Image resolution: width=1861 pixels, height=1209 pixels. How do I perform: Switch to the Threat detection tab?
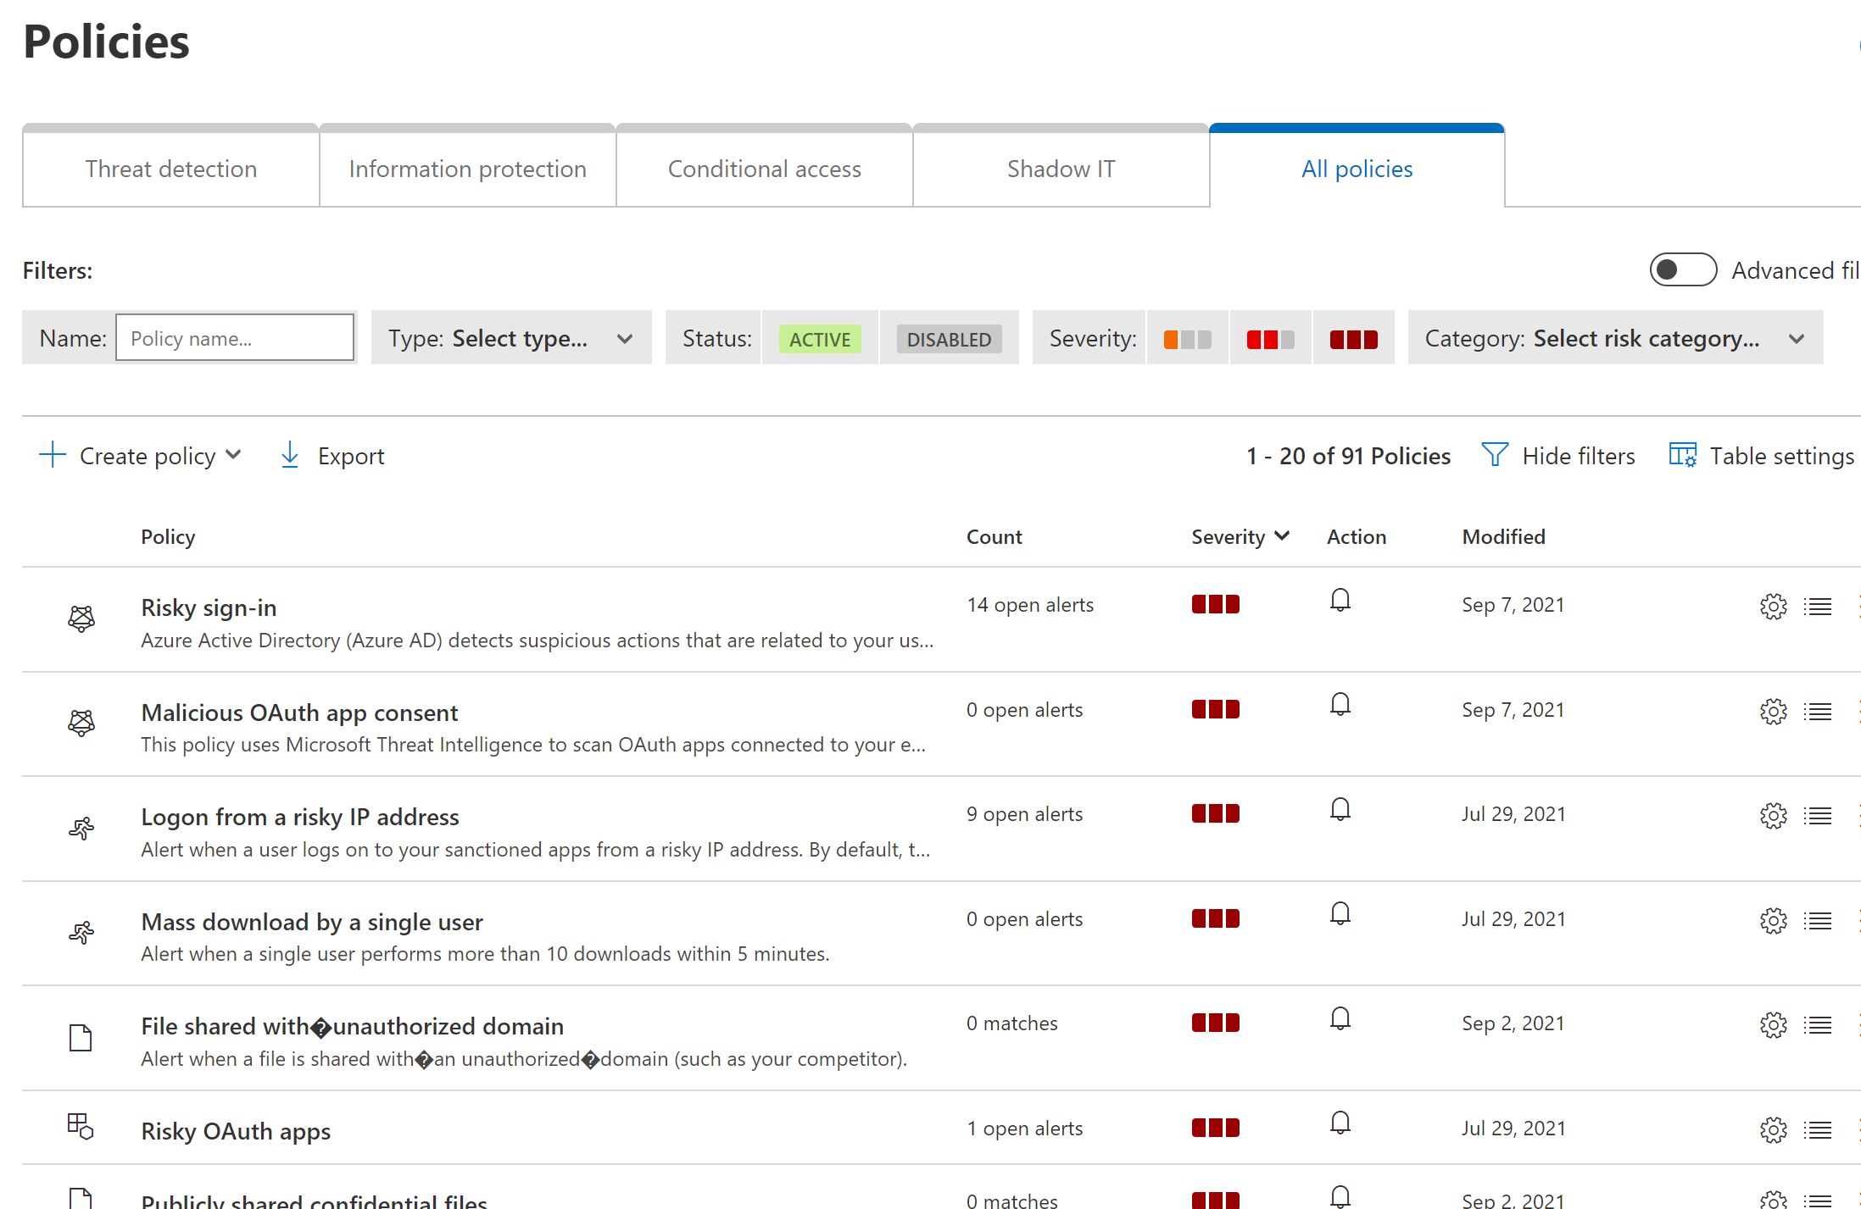coord(170,169)
